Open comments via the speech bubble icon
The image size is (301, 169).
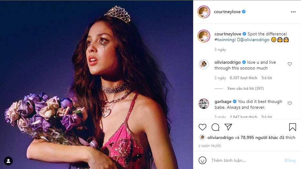coord(215,127)
